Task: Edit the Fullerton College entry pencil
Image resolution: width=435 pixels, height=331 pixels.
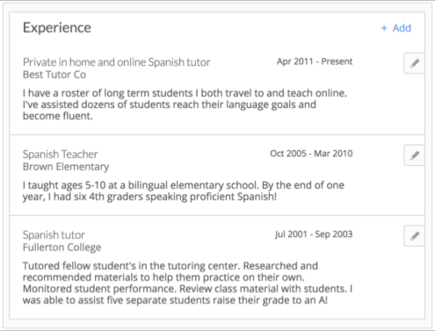Action: click(414, 236)
